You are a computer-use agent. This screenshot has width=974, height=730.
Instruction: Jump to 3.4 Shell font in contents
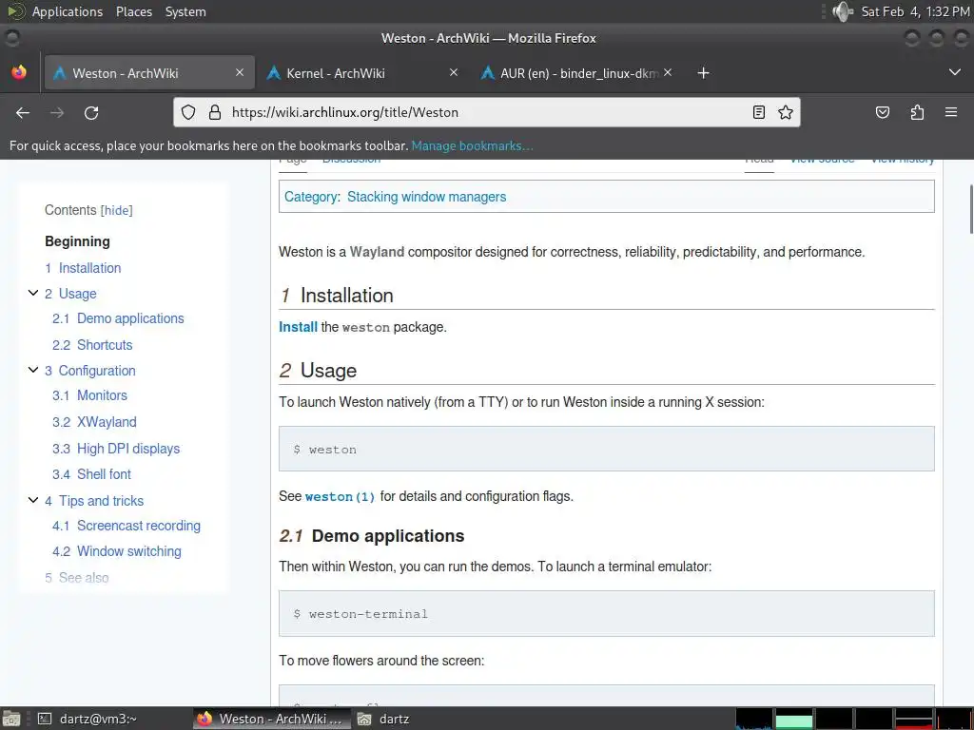pos(91,474)
